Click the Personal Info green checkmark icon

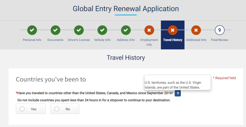(32, 30)
